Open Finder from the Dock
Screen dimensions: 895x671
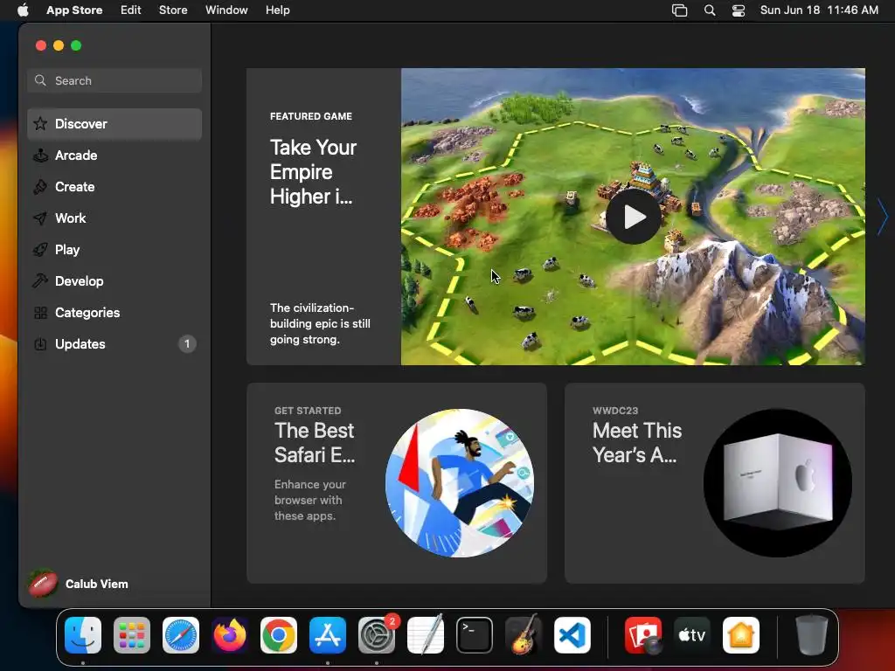tap(83, 635)
